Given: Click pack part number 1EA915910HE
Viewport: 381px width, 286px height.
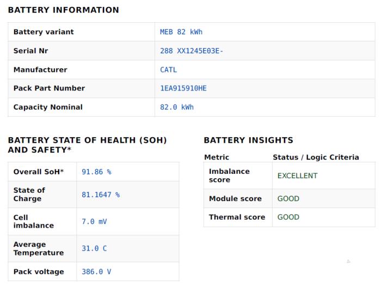Looking at the screenshot, I should pos(183,88).
